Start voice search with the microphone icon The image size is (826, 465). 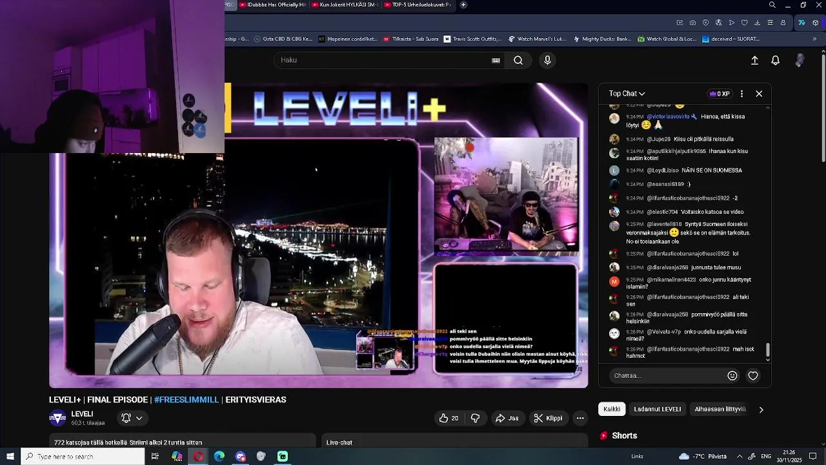547,60
